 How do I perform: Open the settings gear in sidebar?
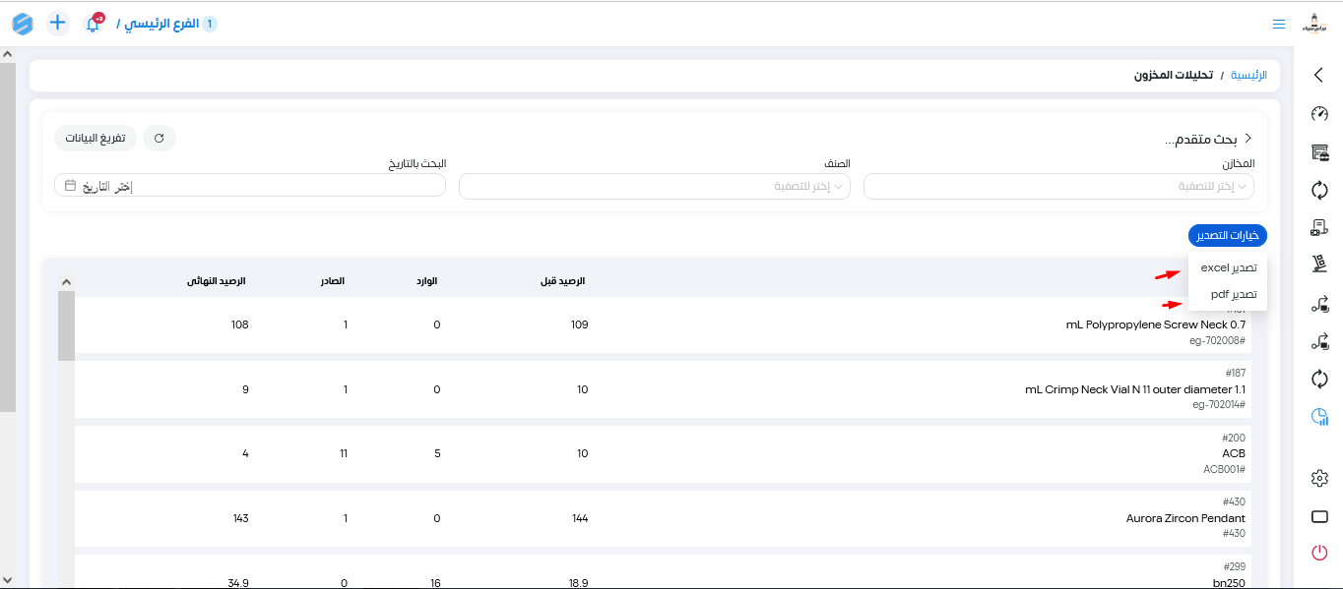pos(1319,478)
